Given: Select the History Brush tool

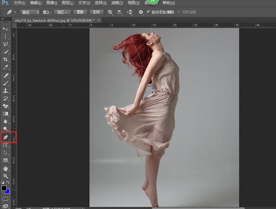Looking at the screenshot, I should 6,98.
